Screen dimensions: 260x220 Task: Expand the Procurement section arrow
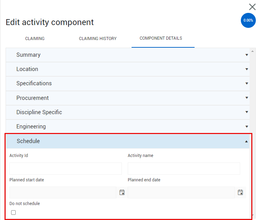pyautogui.click(x=247, y=98)
